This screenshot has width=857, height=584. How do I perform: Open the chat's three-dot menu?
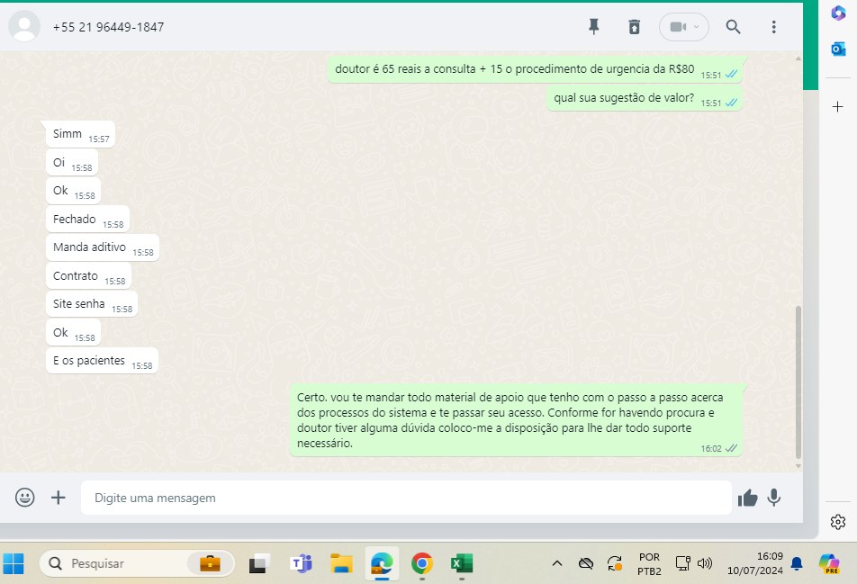pyautogui.click(x=773, y=27)
